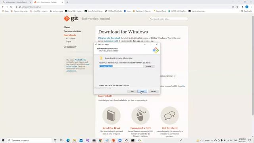Click the search entire site field

pyautogui.click(x=168, y=19)
